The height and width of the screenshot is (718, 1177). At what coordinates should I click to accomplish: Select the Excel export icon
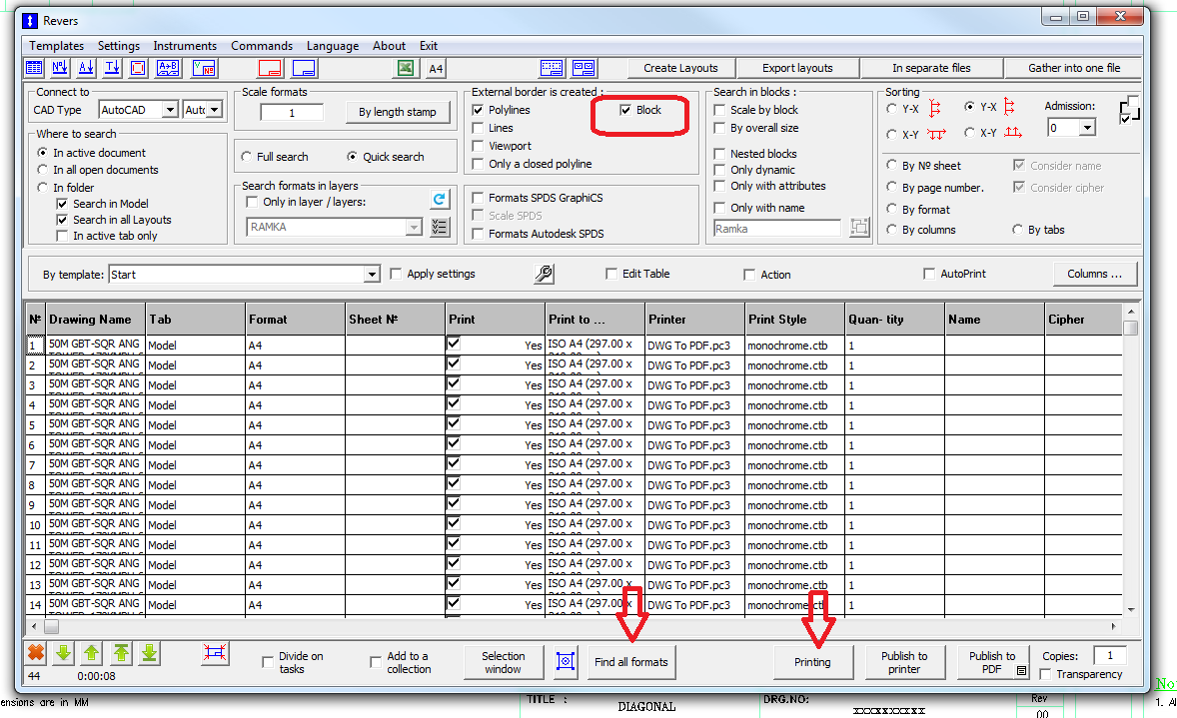406,68
